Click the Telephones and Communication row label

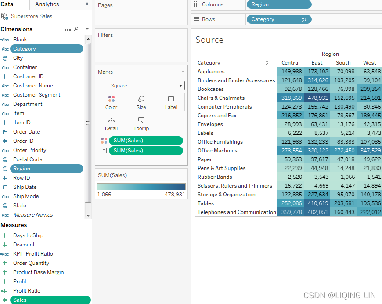click(237, 212)
